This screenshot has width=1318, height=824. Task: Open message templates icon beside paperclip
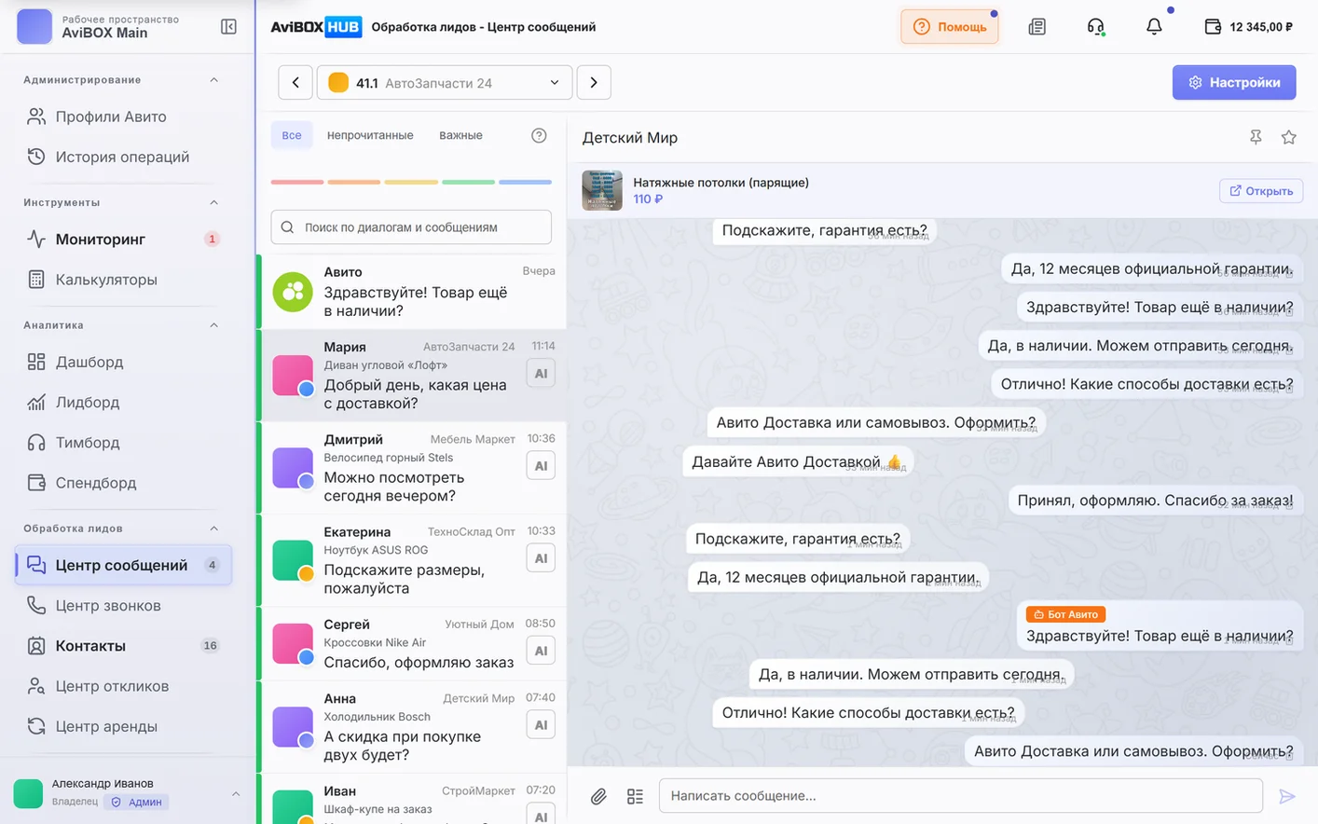pyautogui.click(x=635, y=796)
